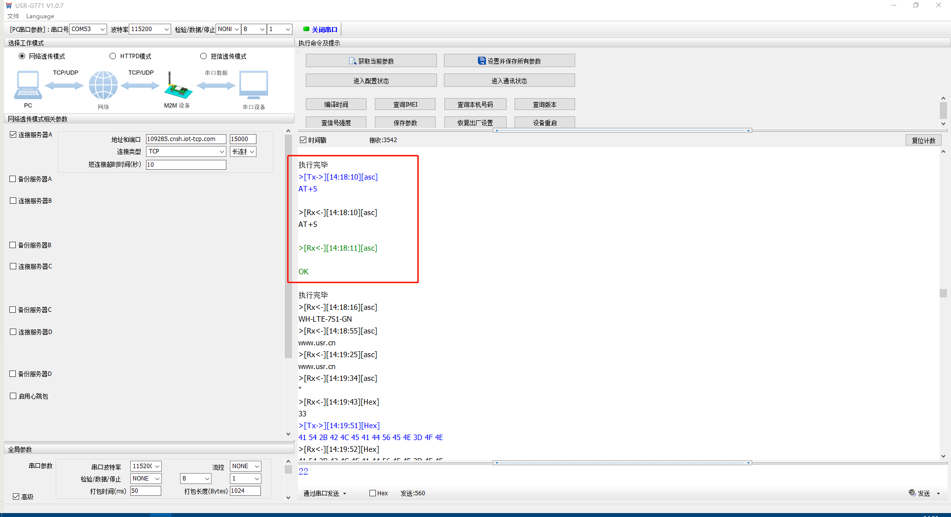Click the 获取当前参数 button with magnifier icon
This screenshot has height=517, width=951.
[371, 61]
